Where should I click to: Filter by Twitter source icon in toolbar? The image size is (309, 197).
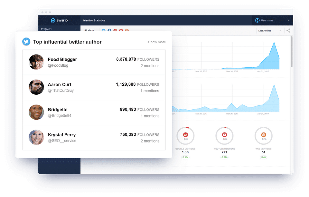(103, 30)
